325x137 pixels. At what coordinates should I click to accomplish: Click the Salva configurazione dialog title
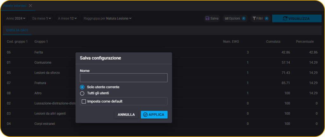pyautogui.click(x=100, y=58)
